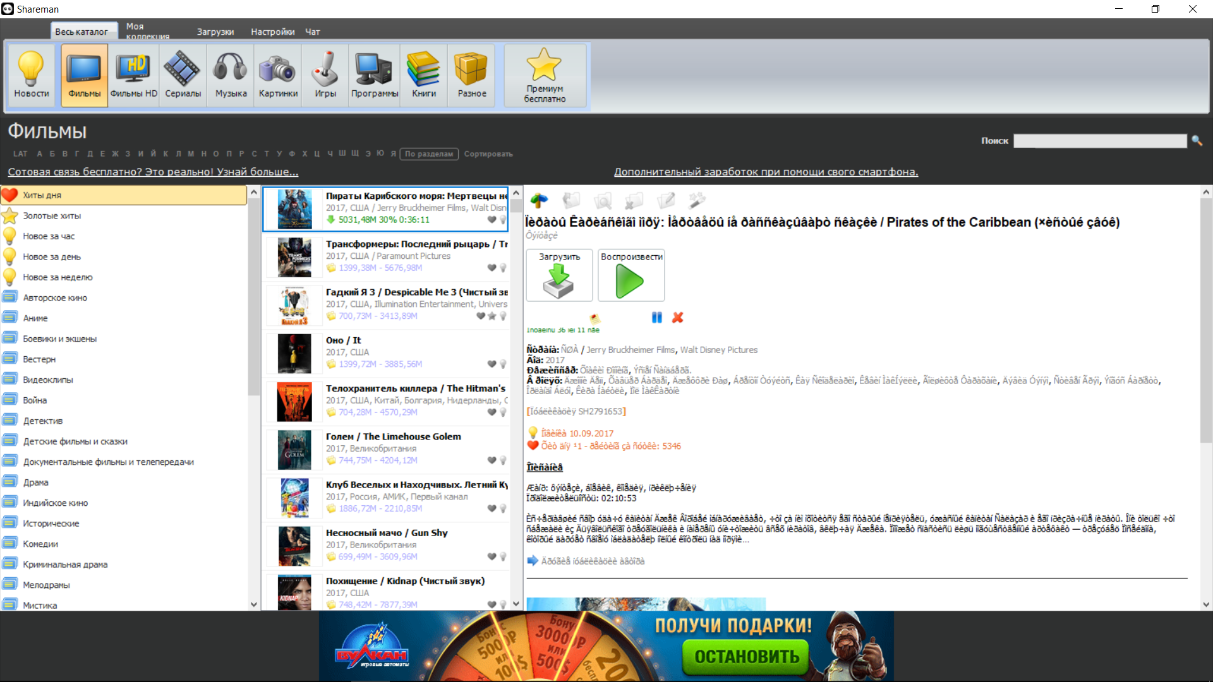Open Трансформеры: Последний рыцарь thumbnail
The height and width of the screenshot is (682, 1213).
(x=294, y=257)
